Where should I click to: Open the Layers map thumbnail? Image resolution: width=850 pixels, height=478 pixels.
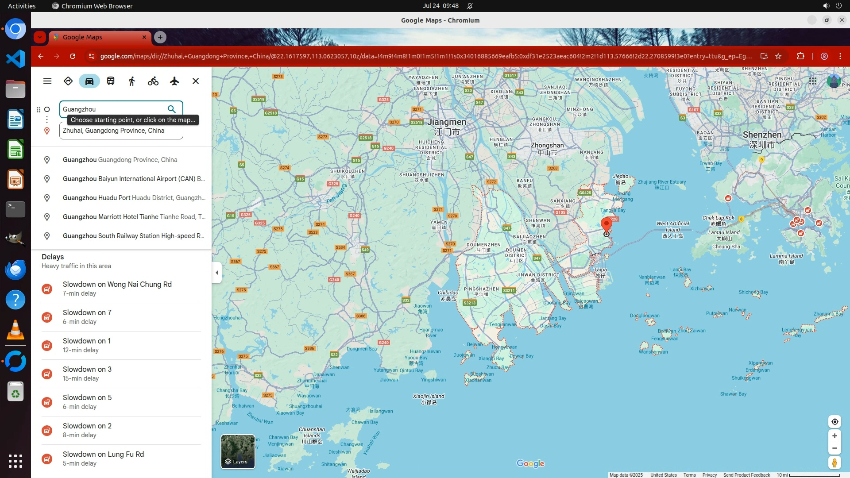[x=238, y=451]
